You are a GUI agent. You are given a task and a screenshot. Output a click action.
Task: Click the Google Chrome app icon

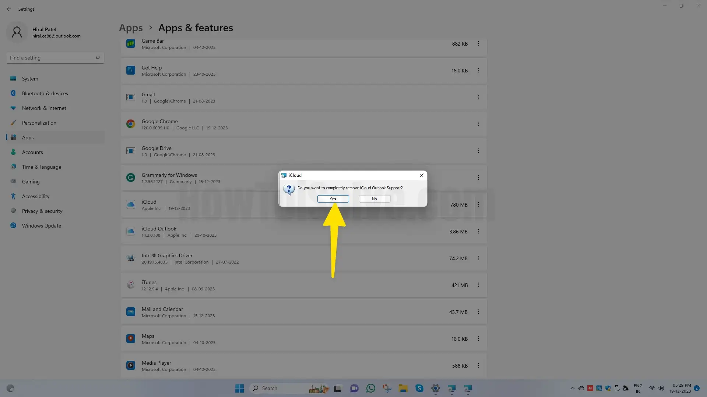[x=131, y=124]
